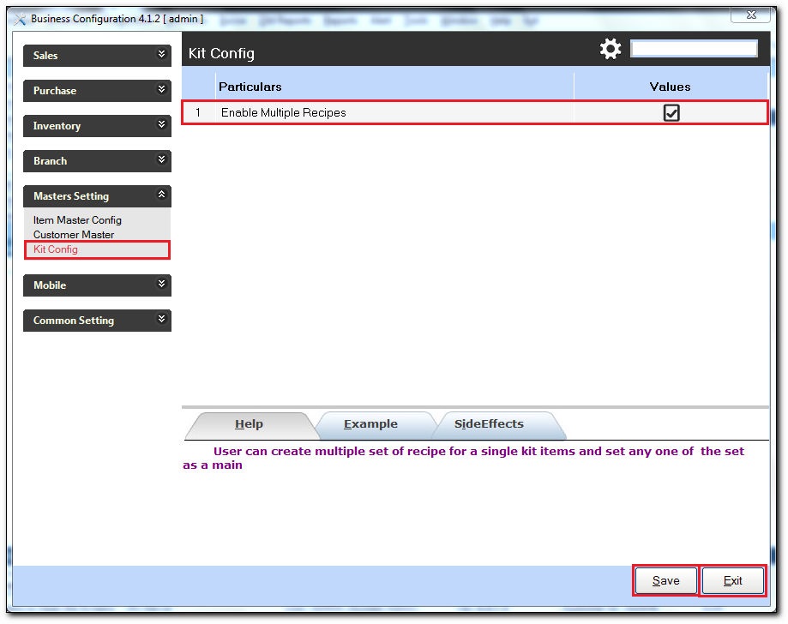The image size is (788, 624).
Task: Click the Business Configuration app icon in title bar
Action: [20, 19]
